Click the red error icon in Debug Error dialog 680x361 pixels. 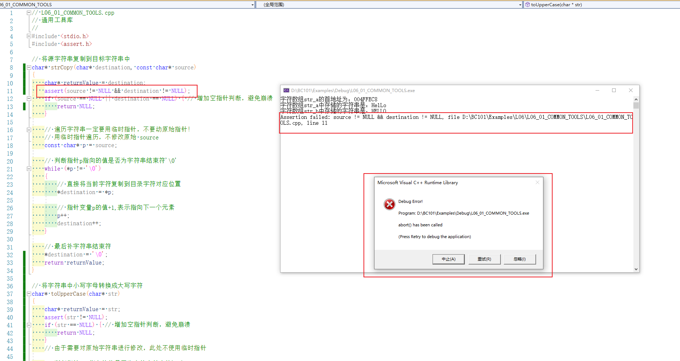tap(389, 204)
